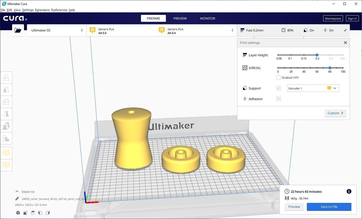Click Infill slider handle at 80

(330, 68)
